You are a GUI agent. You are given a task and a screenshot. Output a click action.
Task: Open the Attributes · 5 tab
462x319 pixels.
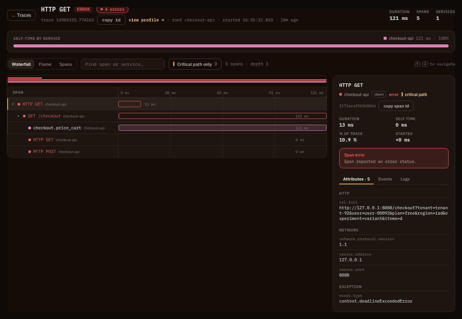(356, 179)
